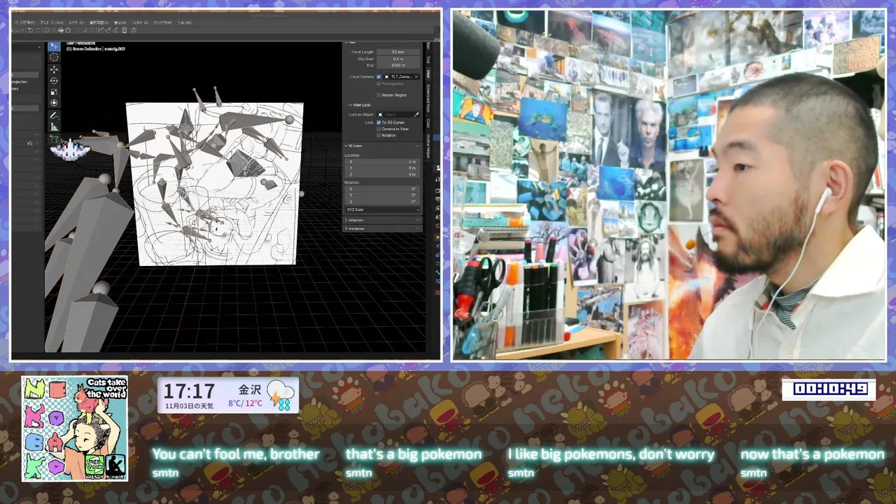Image resolution: width=896 pixels, height=504 pixels.
Task: Open the XYZ Euler rotation mode dropdown
Action: pos(382,209)
